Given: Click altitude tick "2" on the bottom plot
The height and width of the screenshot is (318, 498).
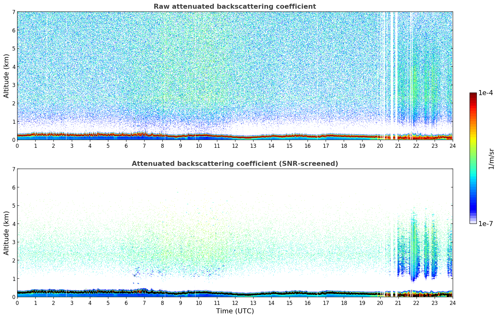Looking at the screenshot, I should coord(14,260).
